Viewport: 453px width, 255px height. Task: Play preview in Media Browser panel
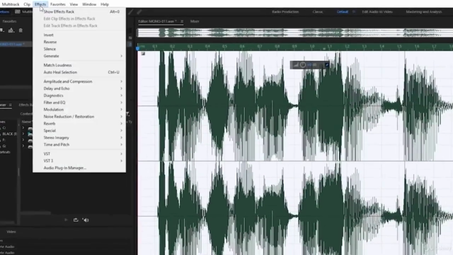point(66,220)
